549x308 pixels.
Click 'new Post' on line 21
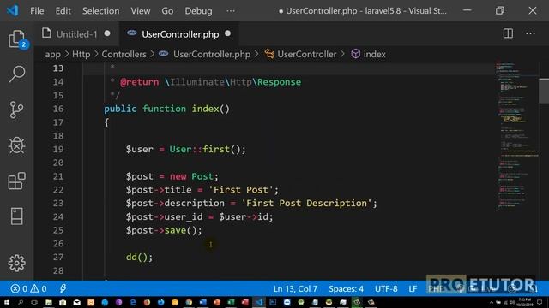point(191,176)
